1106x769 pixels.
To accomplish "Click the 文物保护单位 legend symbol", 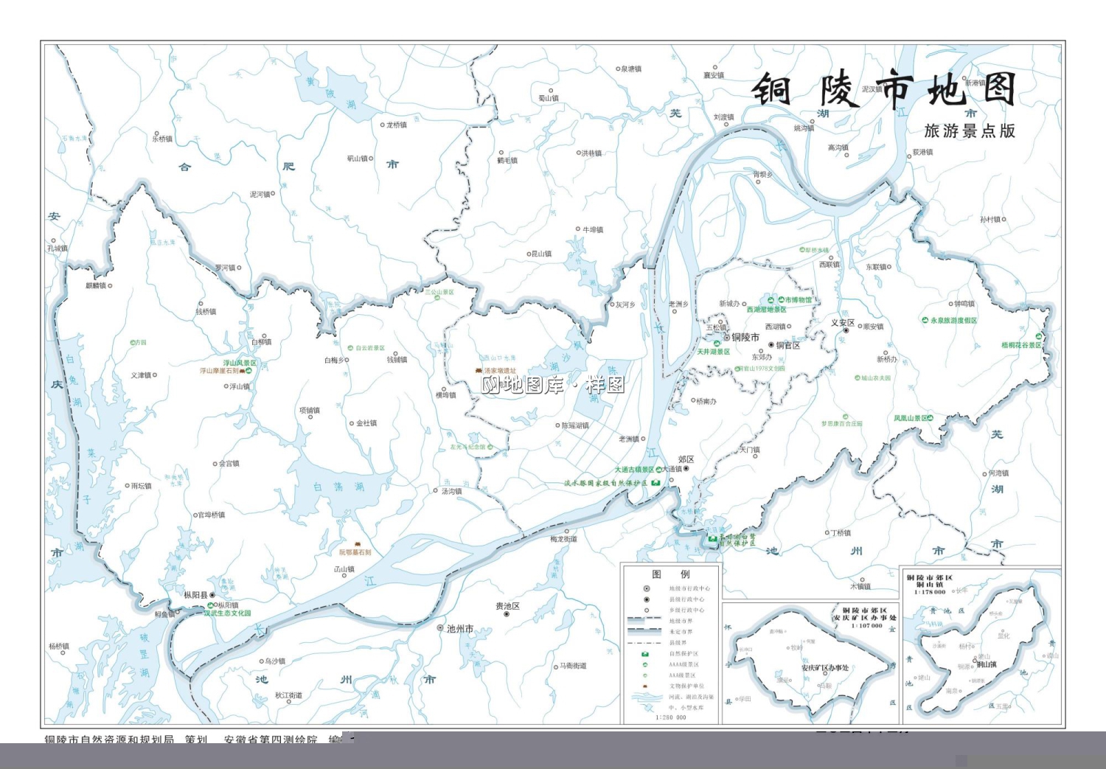I will point(646,686).
